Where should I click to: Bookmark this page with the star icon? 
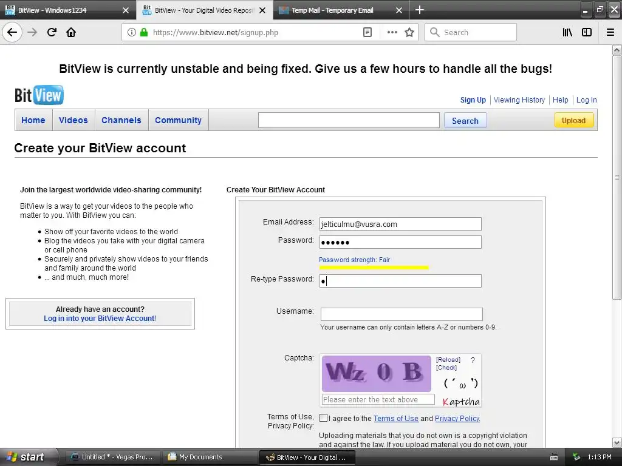409,33
